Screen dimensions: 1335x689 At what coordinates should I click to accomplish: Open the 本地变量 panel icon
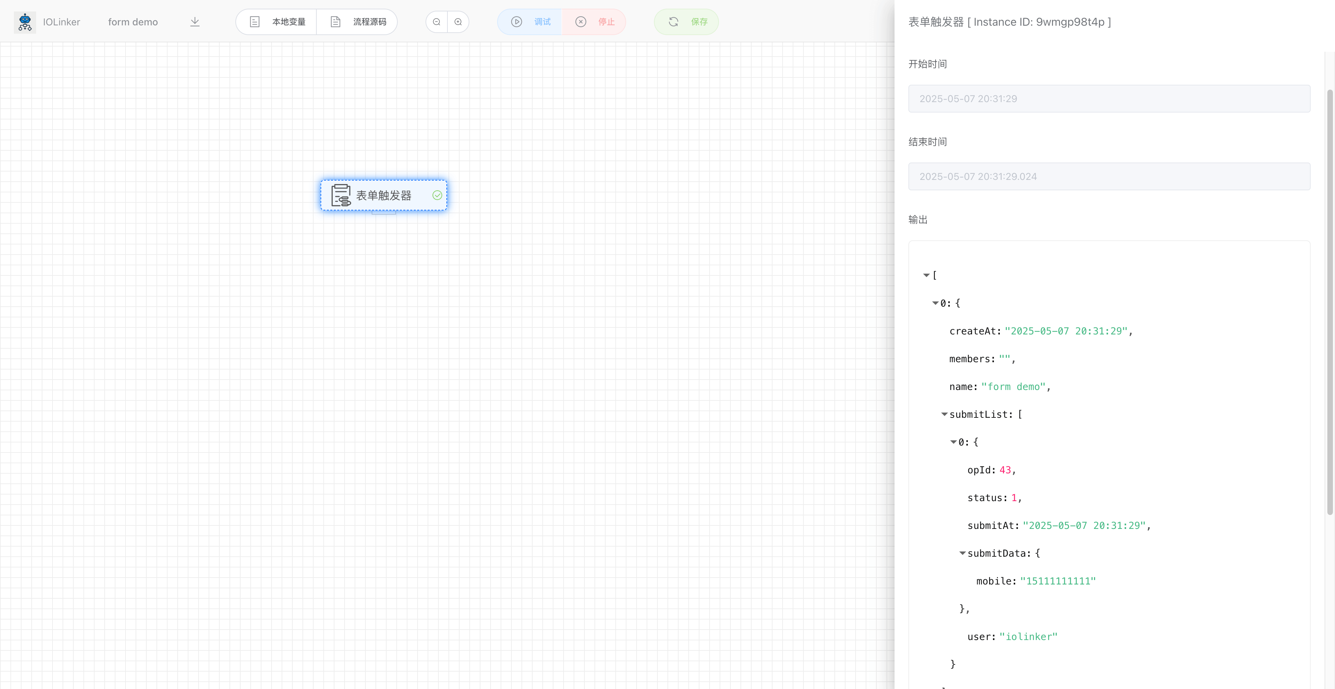coord(254,22)
